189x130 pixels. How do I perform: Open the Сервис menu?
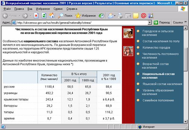click(x=58, y=9)
